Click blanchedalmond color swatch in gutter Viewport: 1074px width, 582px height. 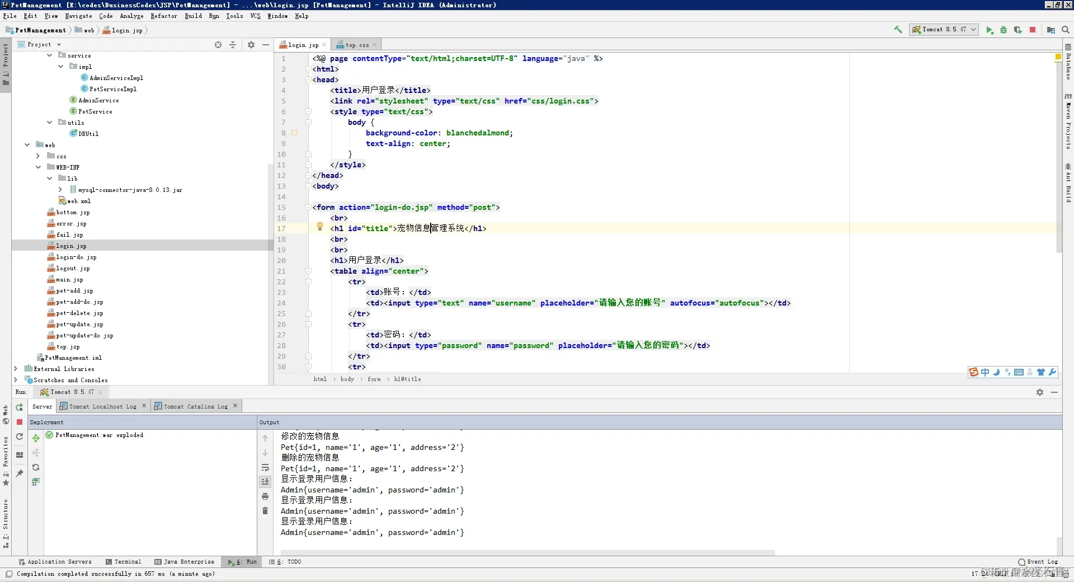pyautogui.click(x=294, y=133)
